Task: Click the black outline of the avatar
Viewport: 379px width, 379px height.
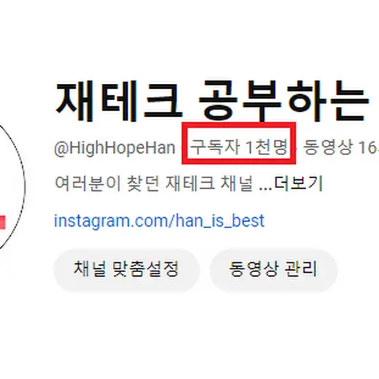Action: click(x=25, y=187)
